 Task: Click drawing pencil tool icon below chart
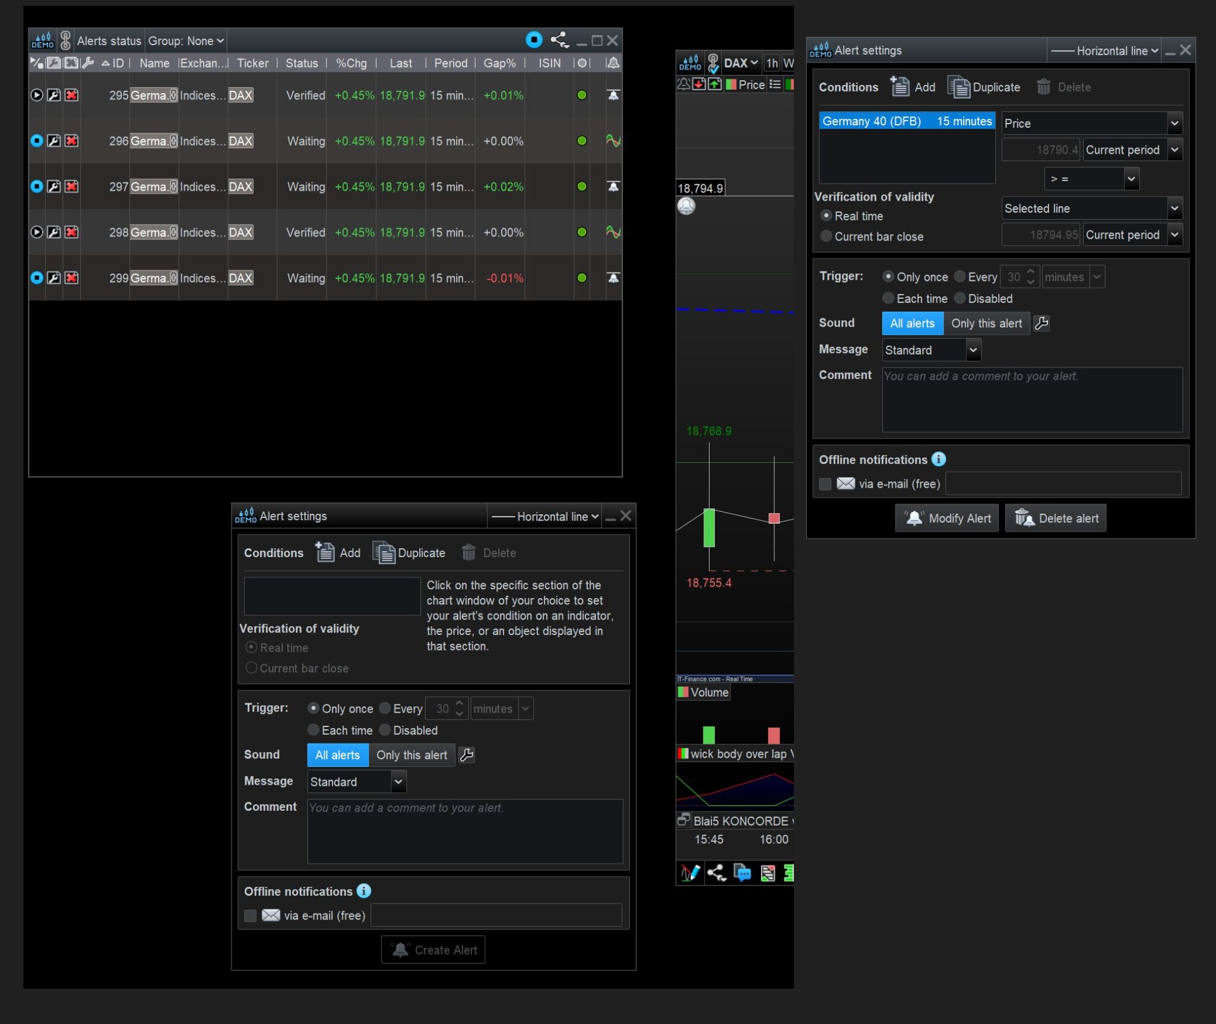690,873
